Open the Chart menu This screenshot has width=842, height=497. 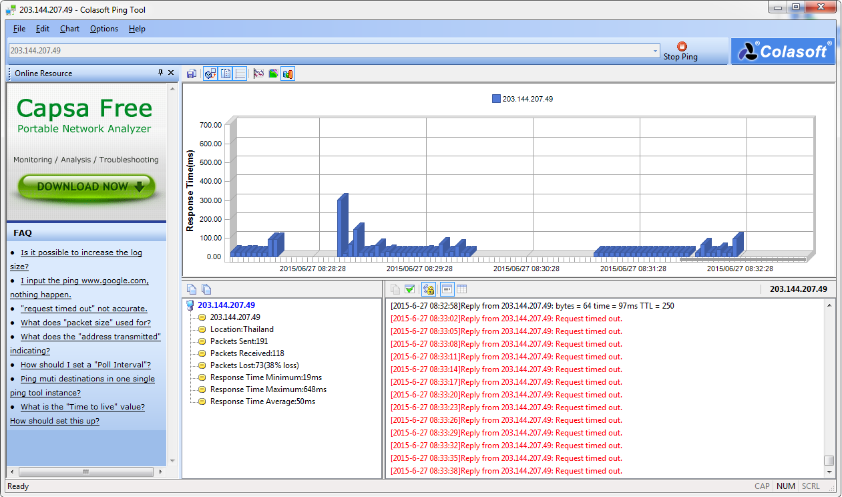tap(69, 29)
